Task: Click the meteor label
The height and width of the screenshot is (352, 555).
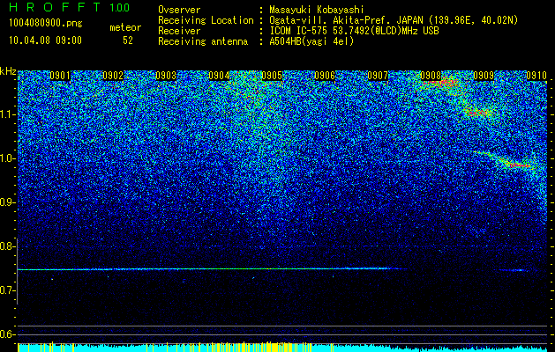Action: point(125,27)
